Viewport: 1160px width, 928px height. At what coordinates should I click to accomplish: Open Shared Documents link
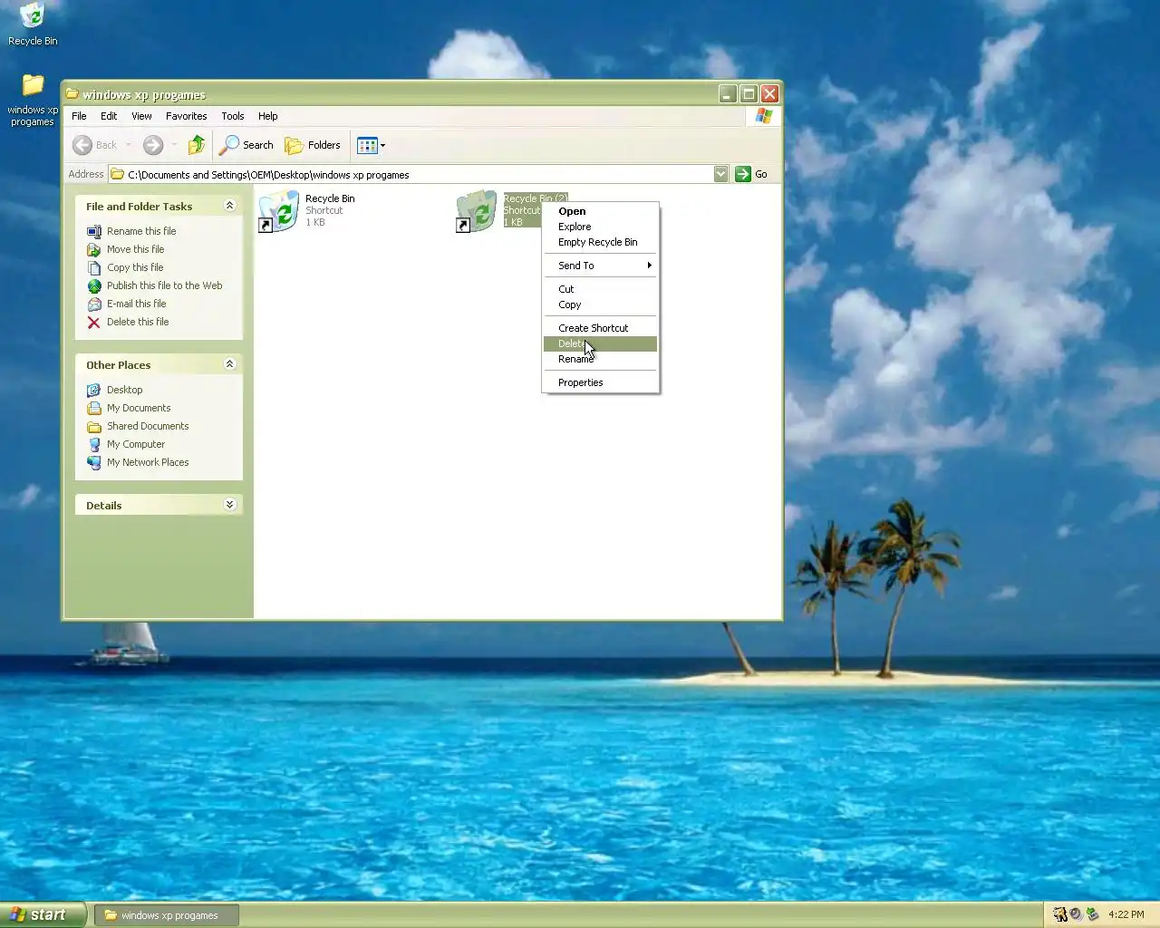[x=148, y=426]
